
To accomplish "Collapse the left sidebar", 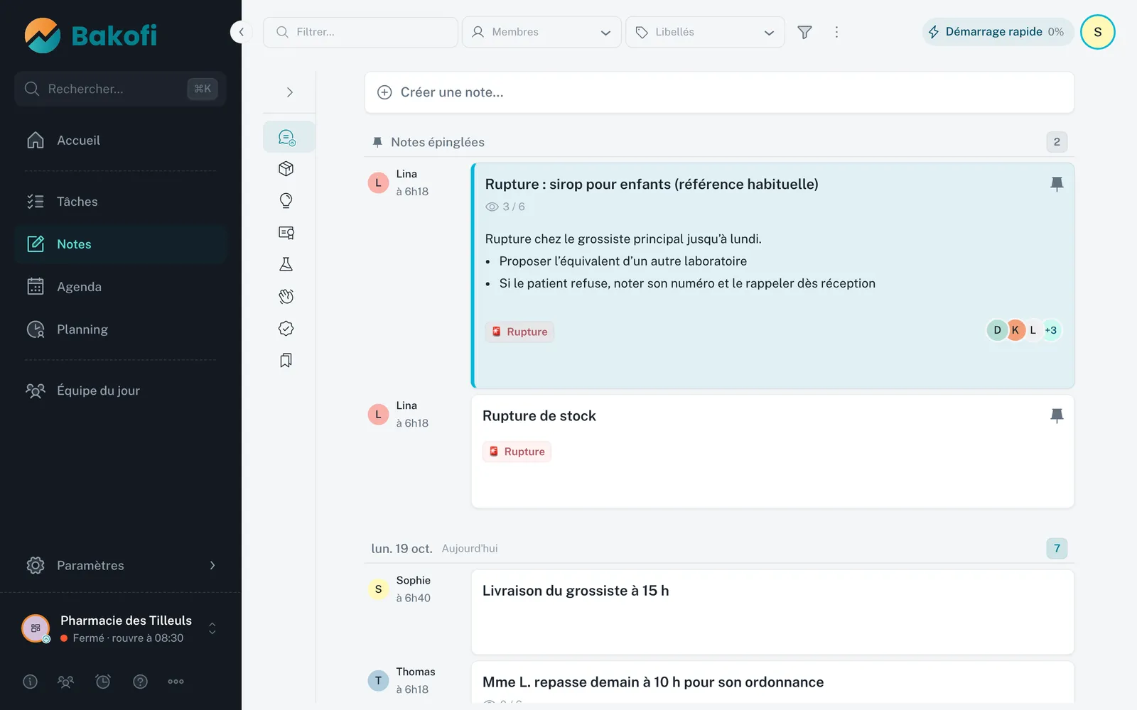I will point(242,32).
